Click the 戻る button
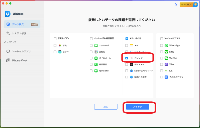The width and height of the screenshot is (200, 128). pos(106,107)
